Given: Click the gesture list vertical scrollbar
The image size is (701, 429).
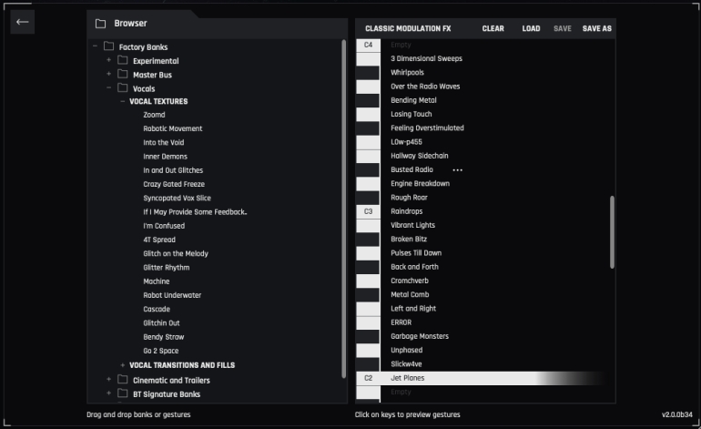Looking at the screenshot, I should [x=612, y=231].
